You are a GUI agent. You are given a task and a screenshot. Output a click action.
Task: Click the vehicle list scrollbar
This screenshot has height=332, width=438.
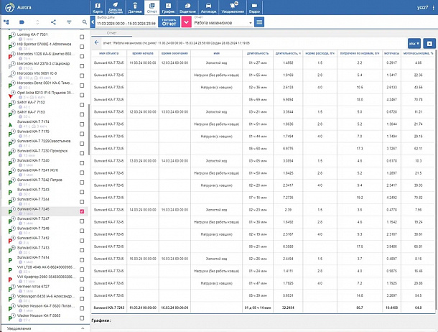point(89,129)
